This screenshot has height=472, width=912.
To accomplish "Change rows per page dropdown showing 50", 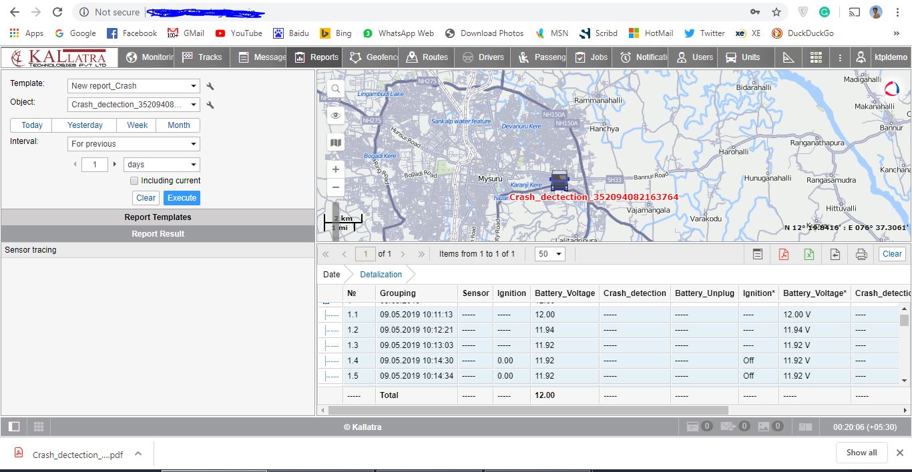I will (x=551, y=254).
